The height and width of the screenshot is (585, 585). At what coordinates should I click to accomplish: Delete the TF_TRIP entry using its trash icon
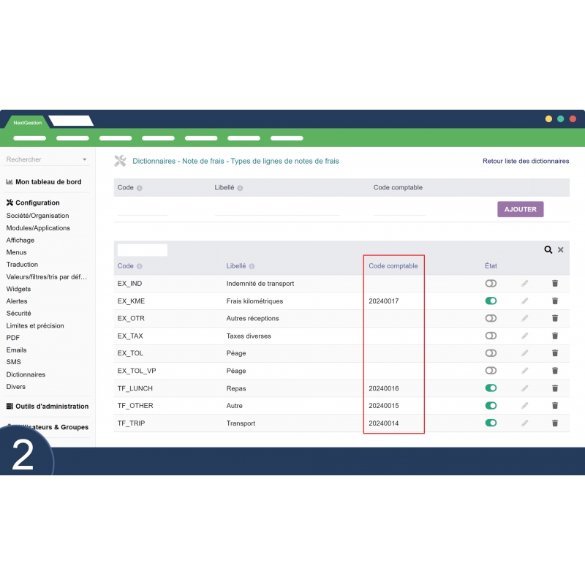pyautogui.click(x=554, y=423)
